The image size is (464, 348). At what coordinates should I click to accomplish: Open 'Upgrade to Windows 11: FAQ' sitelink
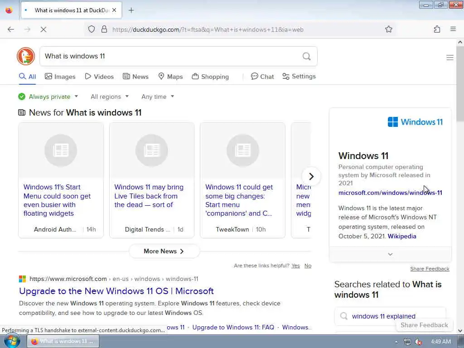tap(233, 327)
